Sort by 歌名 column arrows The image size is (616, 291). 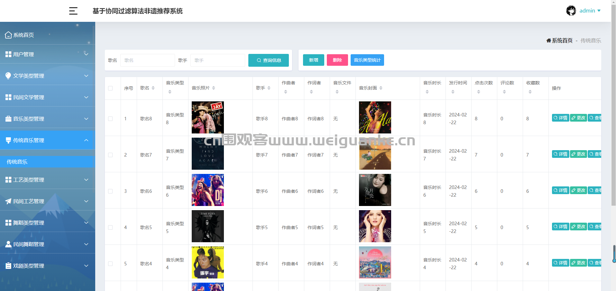[153, 88]
